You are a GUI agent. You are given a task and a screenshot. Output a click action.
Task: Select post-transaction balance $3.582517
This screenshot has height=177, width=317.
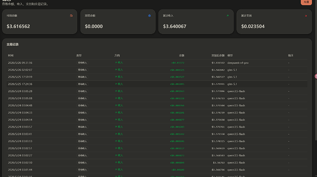coord(218,77)
